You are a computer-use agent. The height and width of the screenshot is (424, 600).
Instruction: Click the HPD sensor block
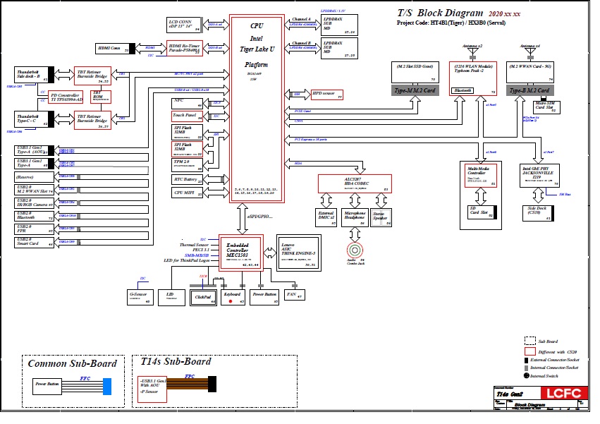pos(326,95)
